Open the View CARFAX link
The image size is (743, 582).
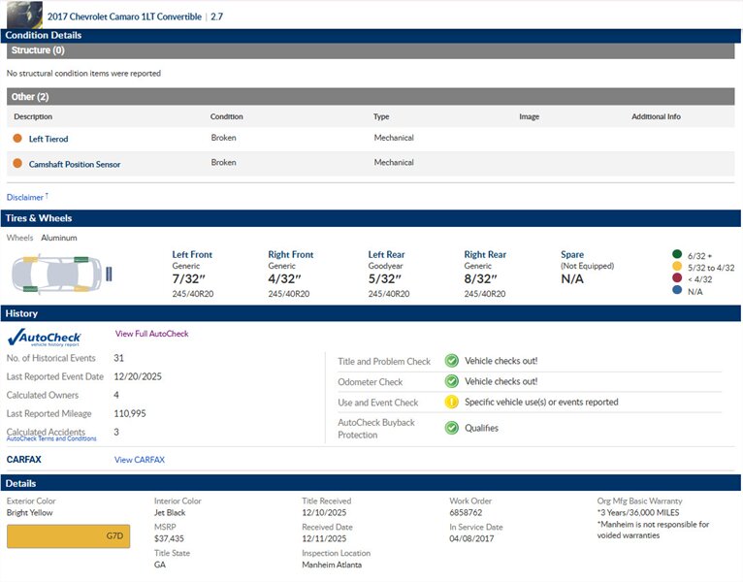point(140,460)
